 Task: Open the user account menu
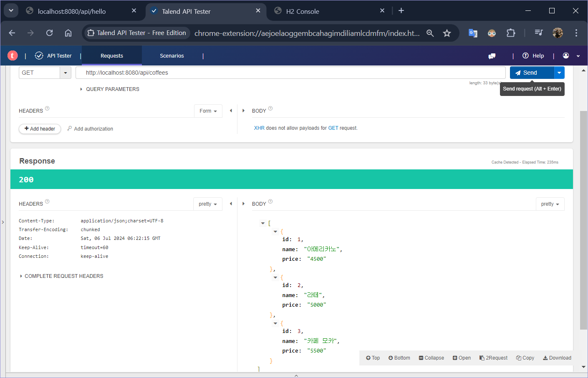click(571, 55)
